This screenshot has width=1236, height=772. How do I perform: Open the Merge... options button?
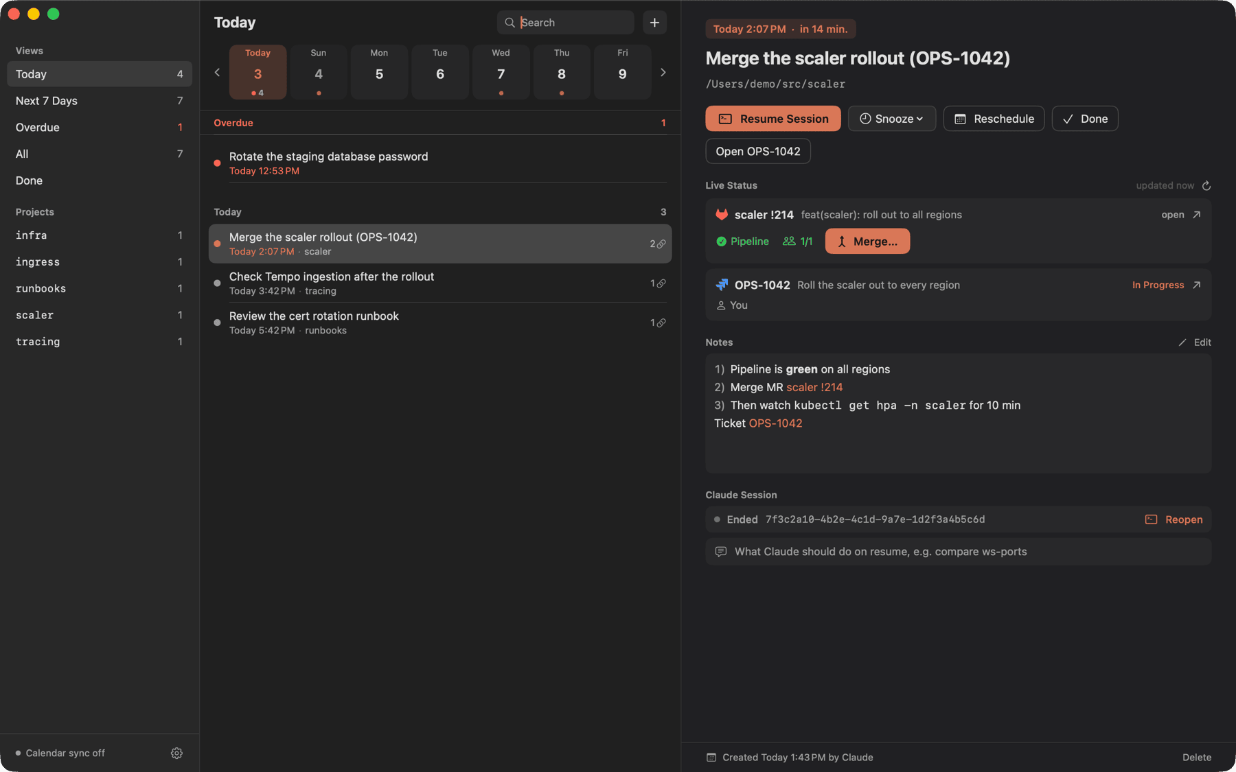[x=867, y=242]
